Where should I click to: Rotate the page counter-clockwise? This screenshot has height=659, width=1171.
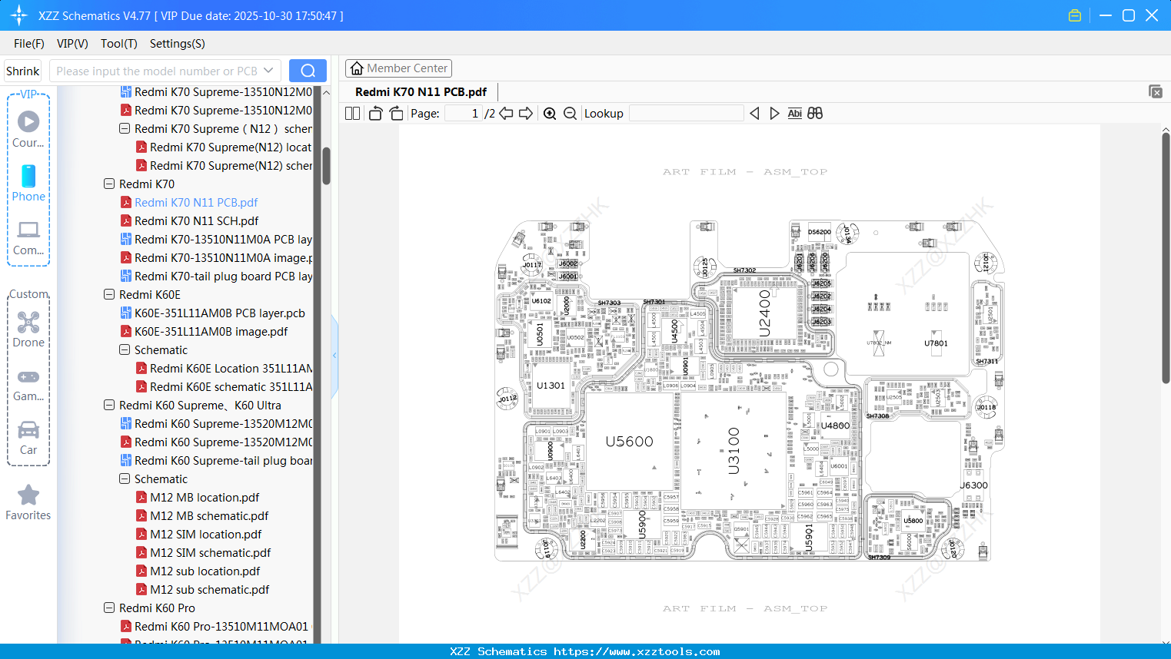375,114
